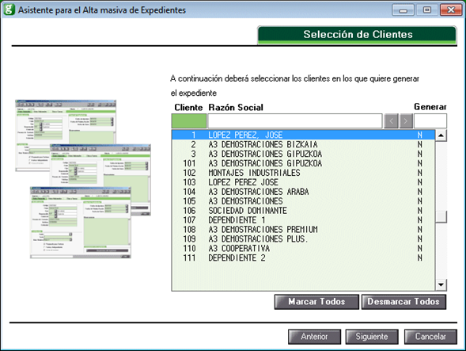Go to previous record with left arrow
The width and height of the screenshot is (466, 351).
coord(391,121)
